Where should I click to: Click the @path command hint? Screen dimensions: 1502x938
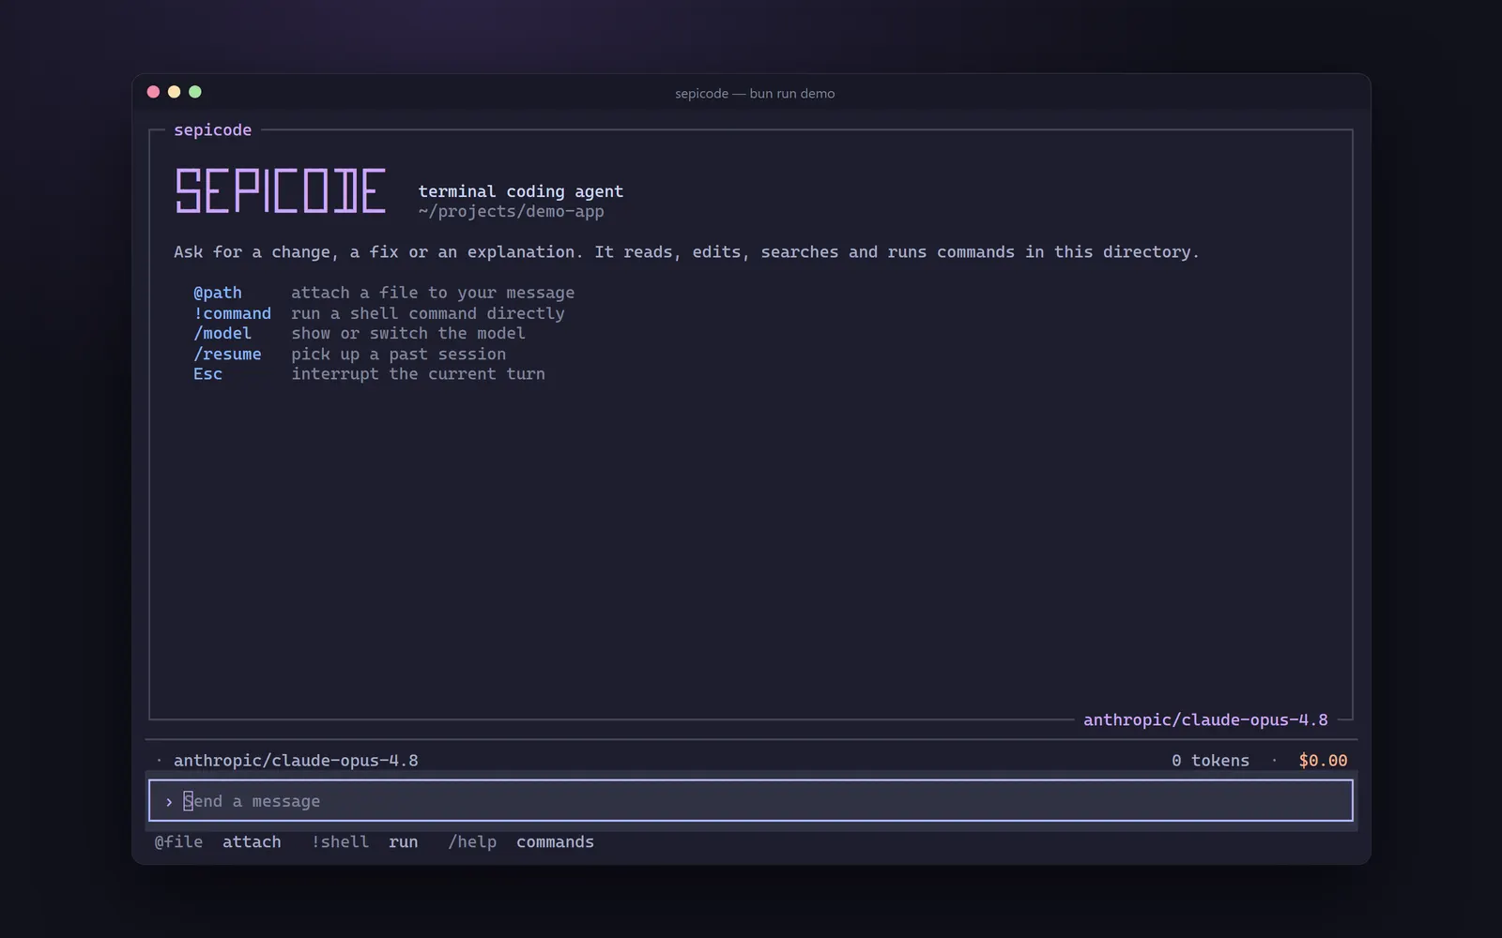218,293
